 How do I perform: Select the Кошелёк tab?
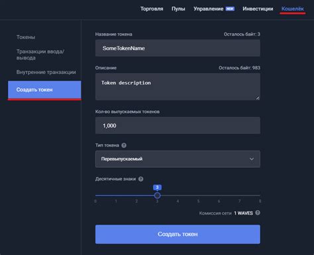coord(293,9)
